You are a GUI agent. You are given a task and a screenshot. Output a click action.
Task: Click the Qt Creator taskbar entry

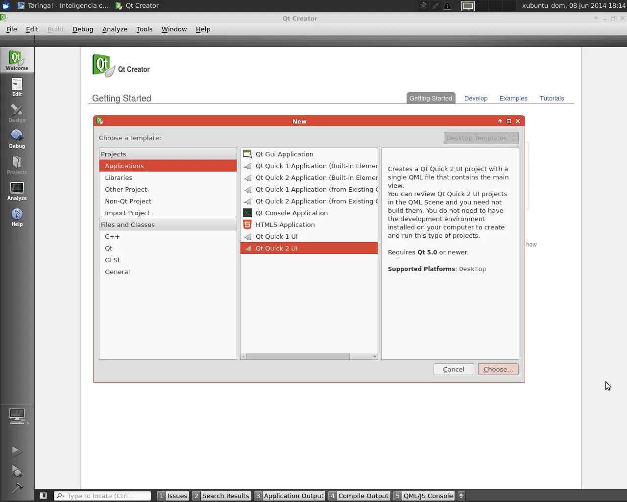tap(138, 6)
